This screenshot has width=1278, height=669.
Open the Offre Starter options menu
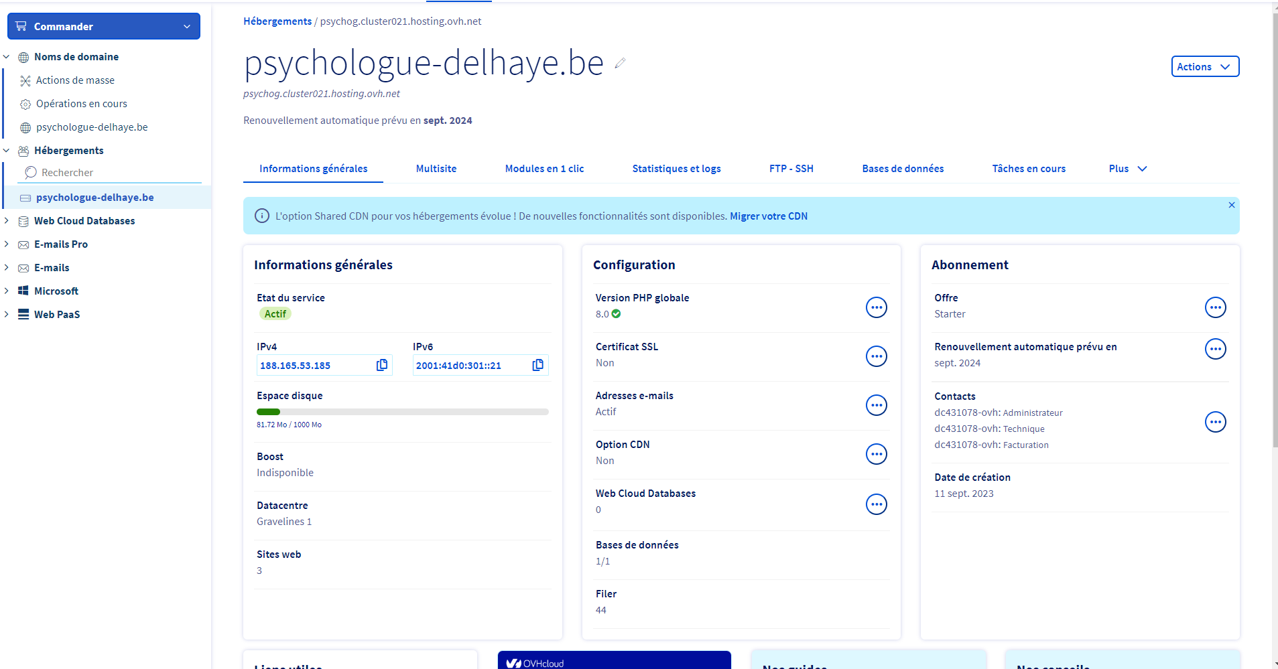click(1215, 307)
